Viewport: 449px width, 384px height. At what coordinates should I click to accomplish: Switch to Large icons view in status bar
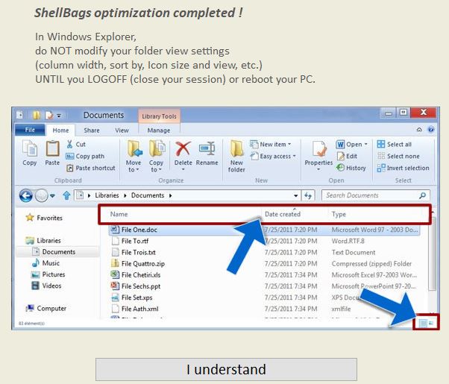coord(432,324)
